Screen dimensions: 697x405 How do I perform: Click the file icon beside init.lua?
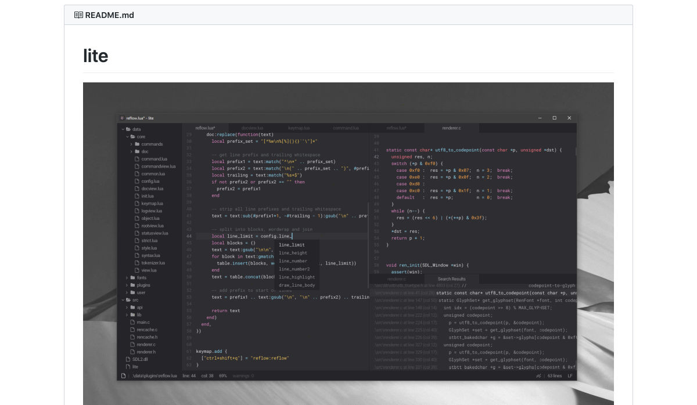pos(137,196)
